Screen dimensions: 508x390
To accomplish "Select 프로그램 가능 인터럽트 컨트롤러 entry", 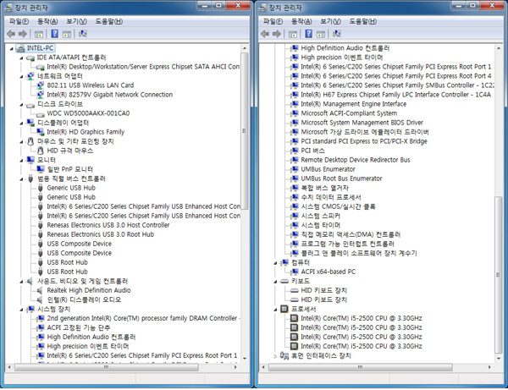I will pyautogui.click(x=347, y=244).
